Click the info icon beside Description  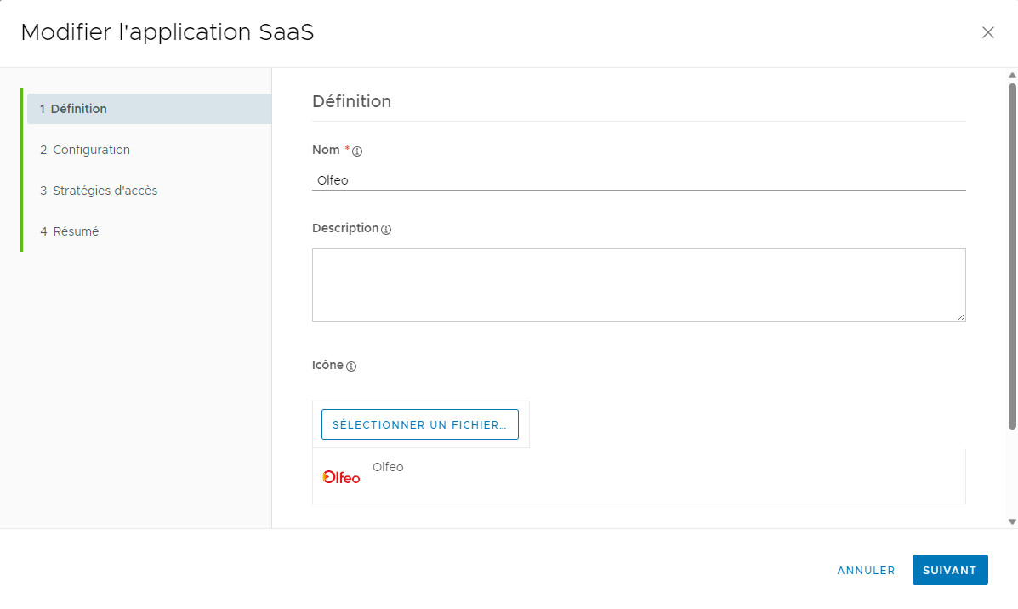coord(386,230)
